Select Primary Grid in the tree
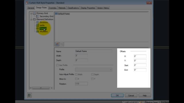The height and width of the screenshot is (103, 184). 42,13
